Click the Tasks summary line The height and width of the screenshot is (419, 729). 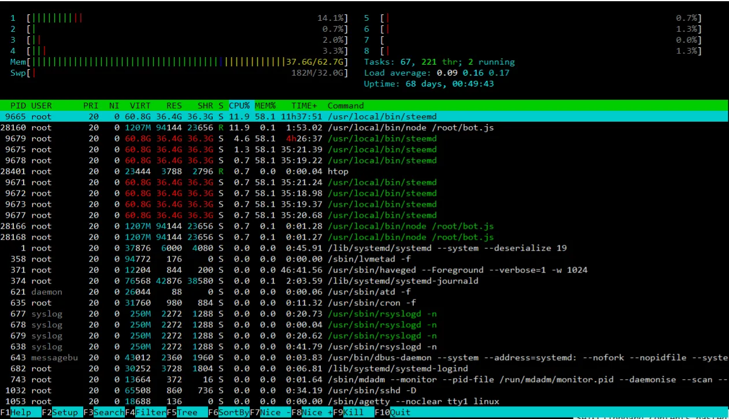[439, 62]
